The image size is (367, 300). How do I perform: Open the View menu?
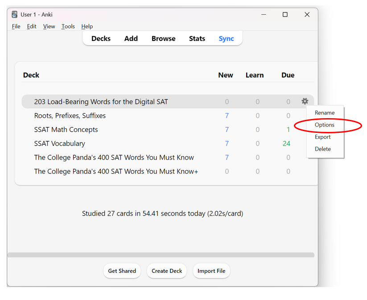[49, 26]
